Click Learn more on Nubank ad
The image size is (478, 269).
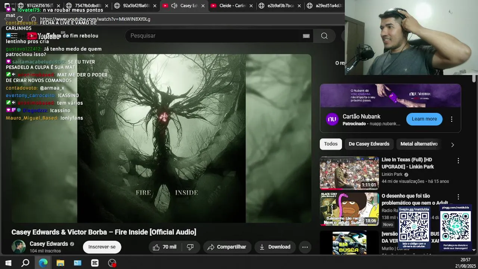(x=424, y=119)
